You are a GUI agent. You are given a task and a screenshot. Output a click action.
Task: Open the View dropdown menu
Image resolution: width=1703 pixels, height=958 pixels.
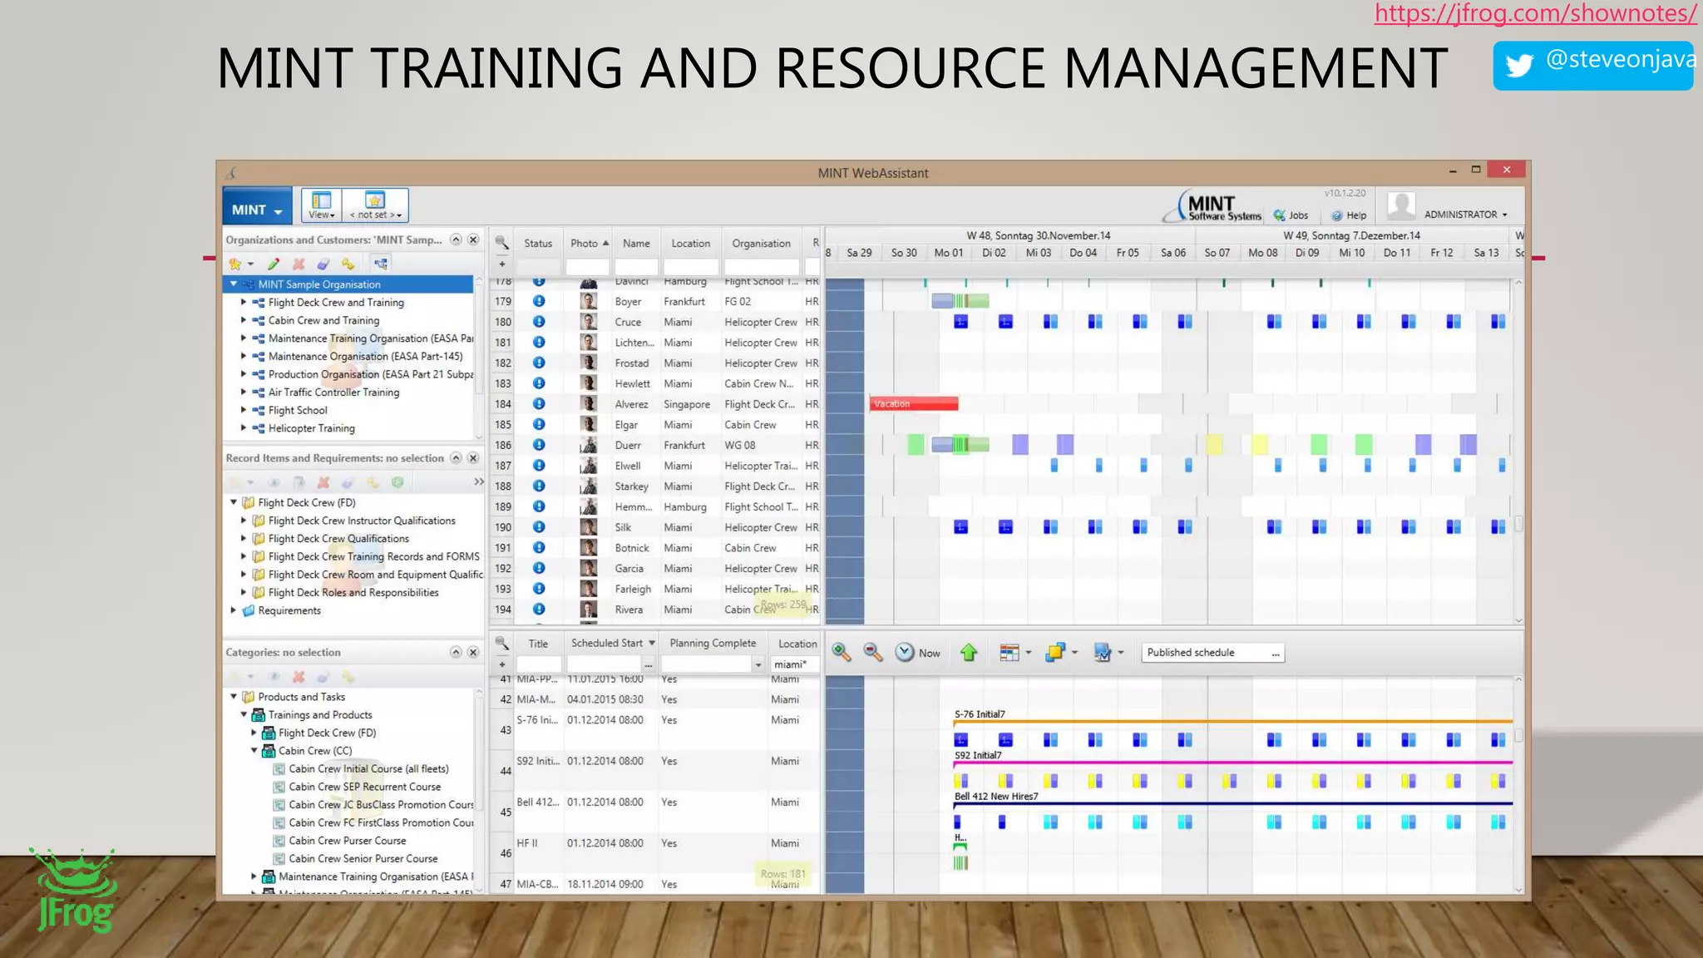(322, 205)
